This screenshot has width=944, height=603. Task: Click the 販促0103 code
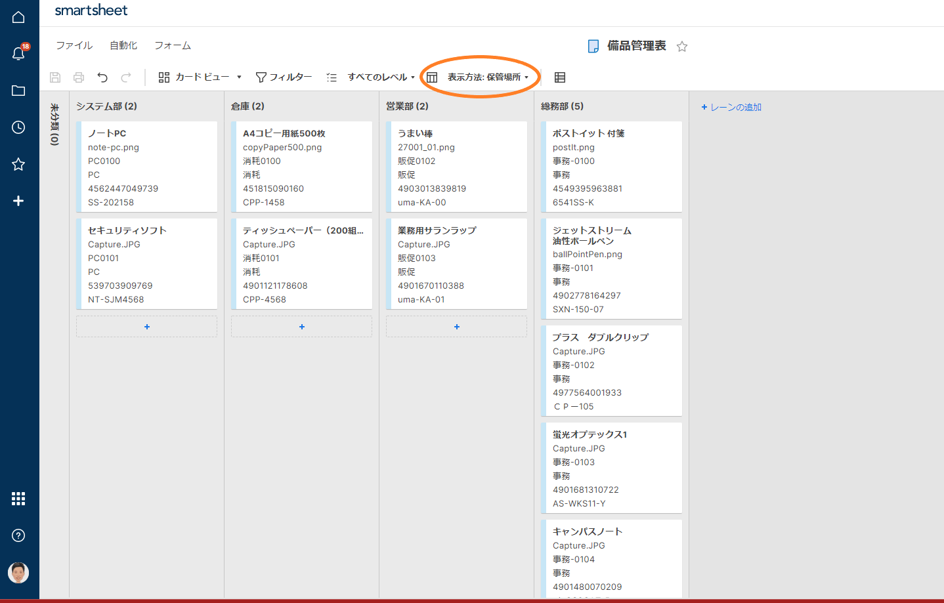[x=417, y=259]
